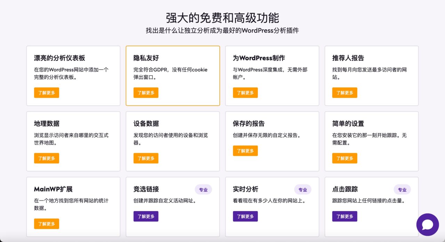Click 了解更多 under 地理数据

point(47,158)
